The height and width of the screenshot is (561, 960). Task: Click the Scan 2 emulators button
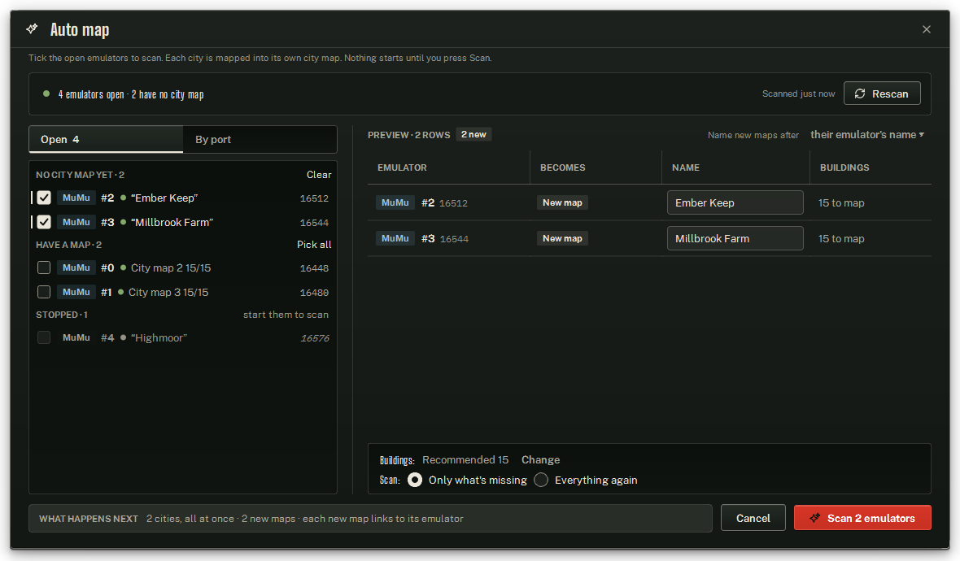862,518
